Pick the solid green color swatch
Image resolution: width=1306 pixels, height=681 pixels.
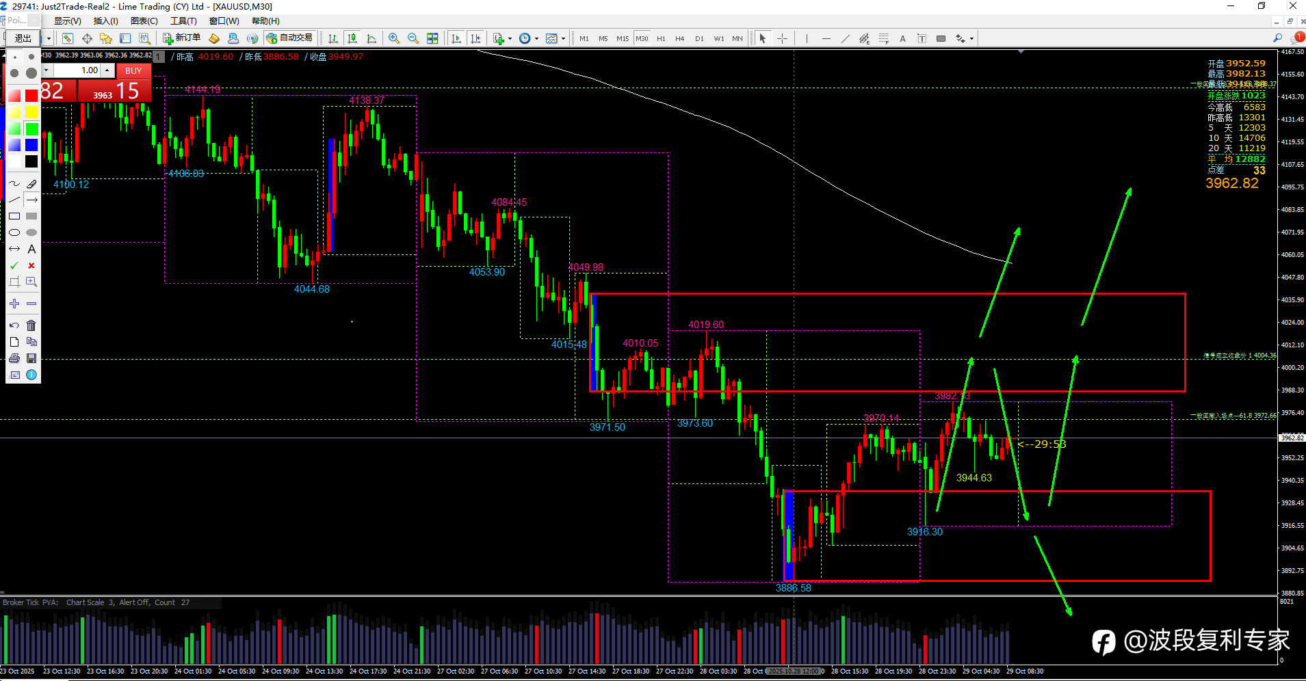pyautogui.click(x=31, y=129)
